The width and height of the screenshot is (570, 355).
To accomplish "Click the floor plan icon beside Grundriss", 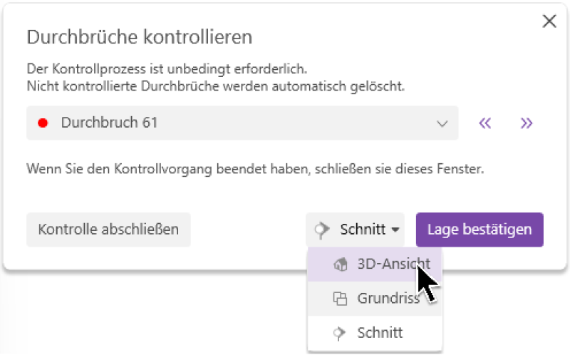I will click(340, 299).
